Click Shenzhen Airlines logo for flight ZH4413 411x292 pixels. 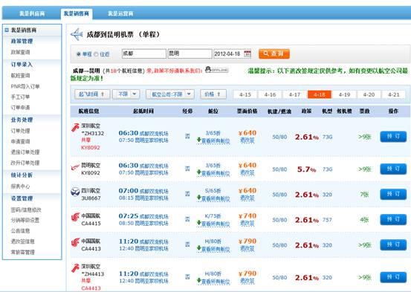pos(75,268)
